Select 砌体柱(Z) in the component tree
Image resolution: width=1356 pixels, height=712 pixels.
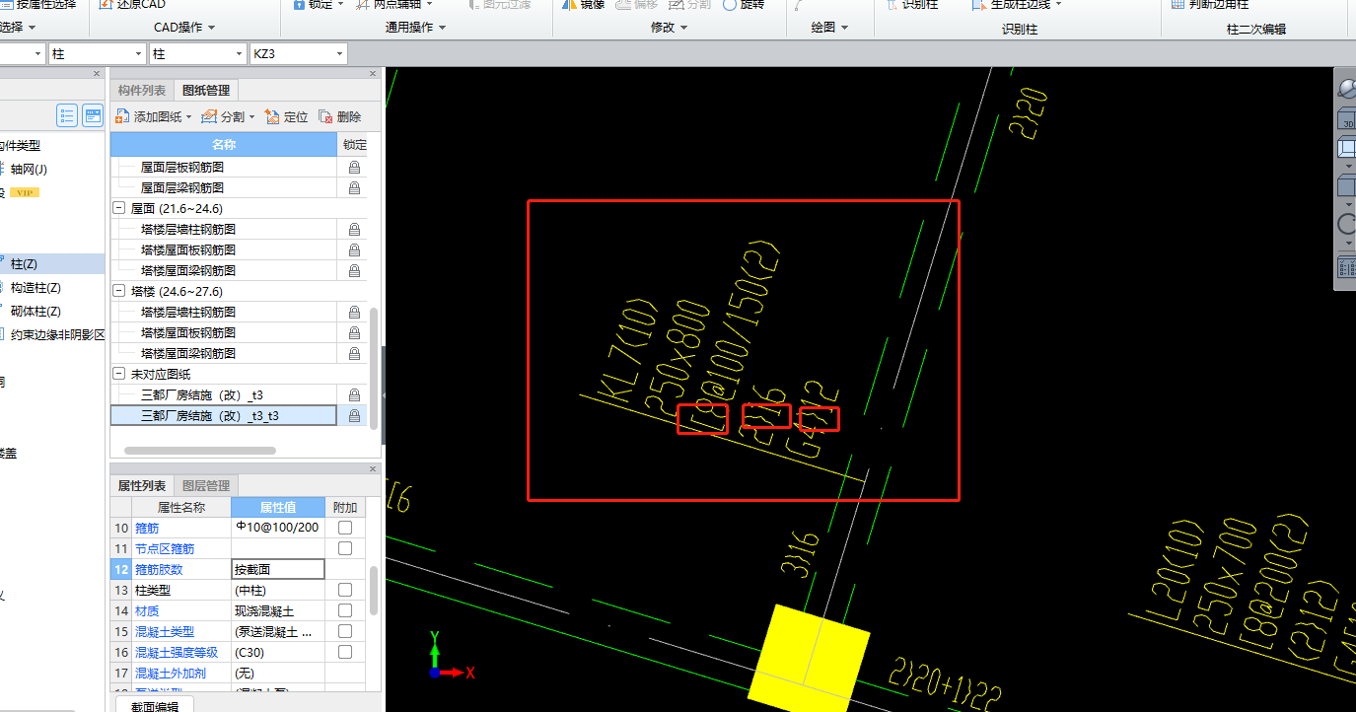(36, 312)
